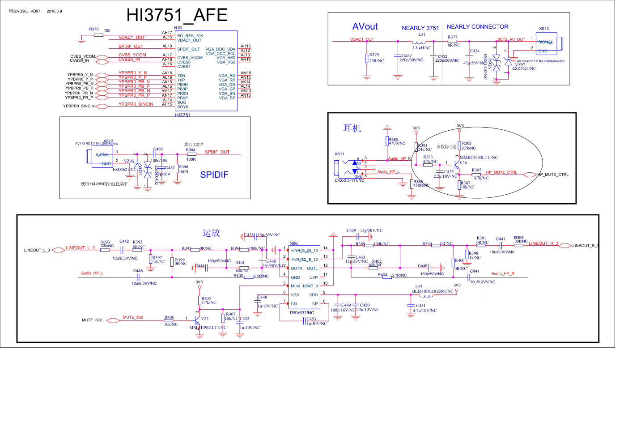The width and height of the screenshot is (628, 444).
Task: Select the L52 ferrite bead symbol
Action: 426,295
